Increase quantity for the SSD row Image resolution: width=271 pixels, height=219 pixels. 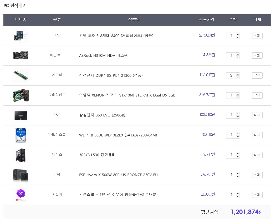(x=238, y=114)
